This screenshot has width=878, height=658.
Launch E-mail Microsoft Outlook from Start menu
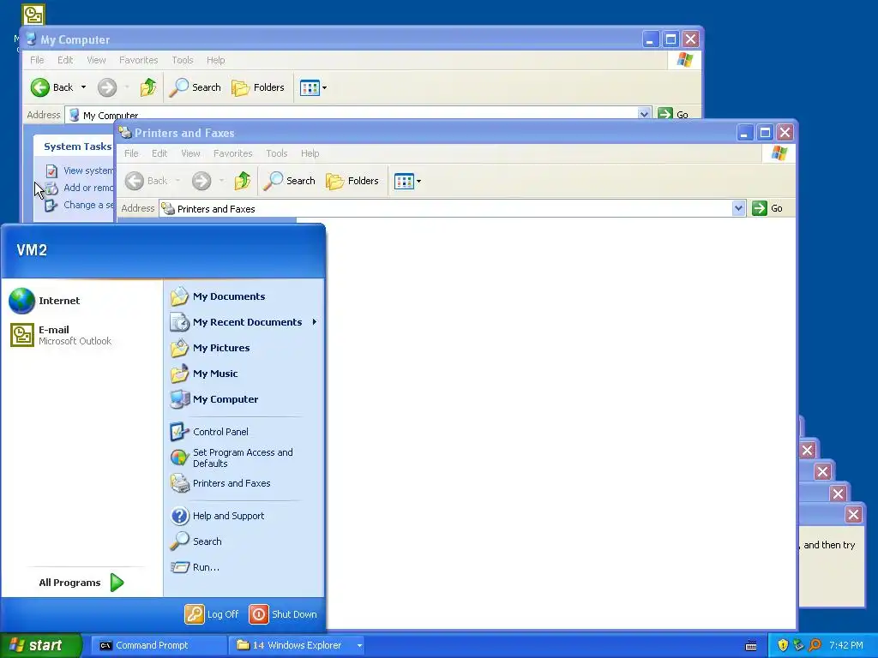[61, 335]
